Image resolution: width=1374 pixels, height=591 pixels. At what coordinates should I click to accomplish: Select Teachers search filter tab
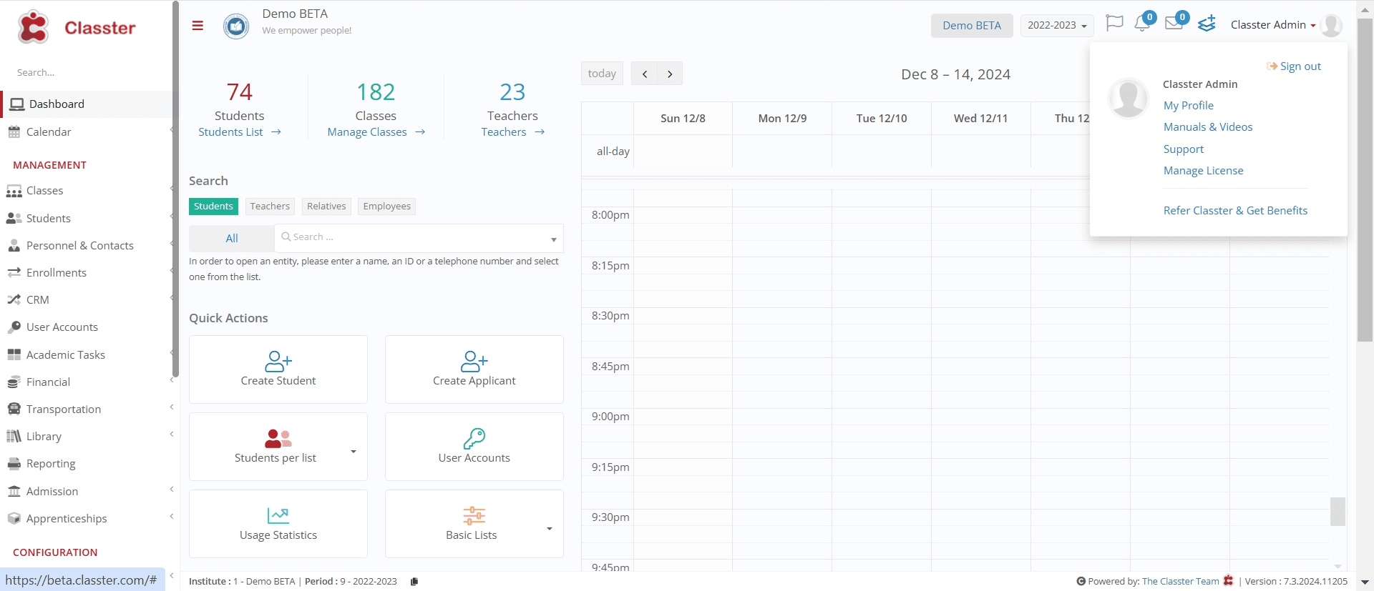pos(270,207)
